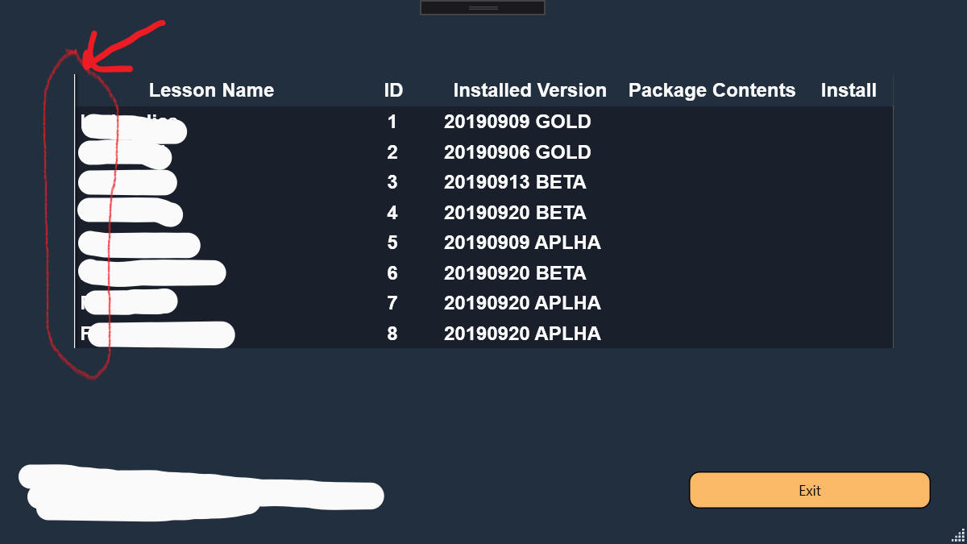Select the 20190920 APLHA version in row 8

click(x=522, y=334)
